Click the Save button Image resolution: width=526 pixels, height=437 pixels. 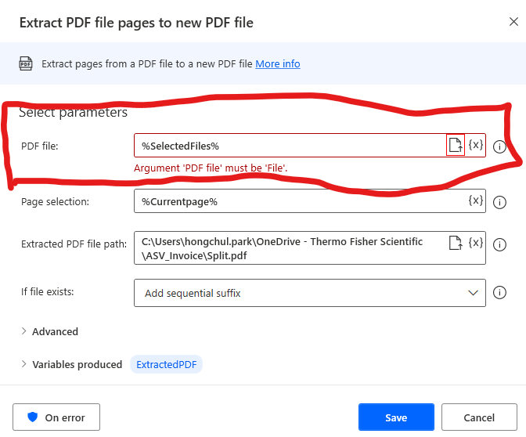tap(396, 417)
